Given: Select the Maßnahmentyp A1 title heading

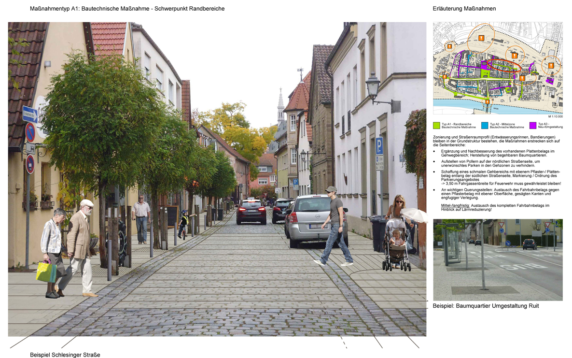Looking at the screenshot, I should [x=128, y=8].
